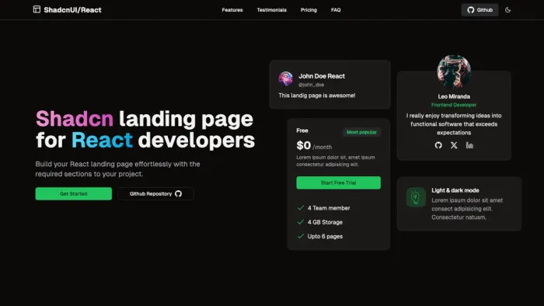Click the /month label

[x=323, y=147]
